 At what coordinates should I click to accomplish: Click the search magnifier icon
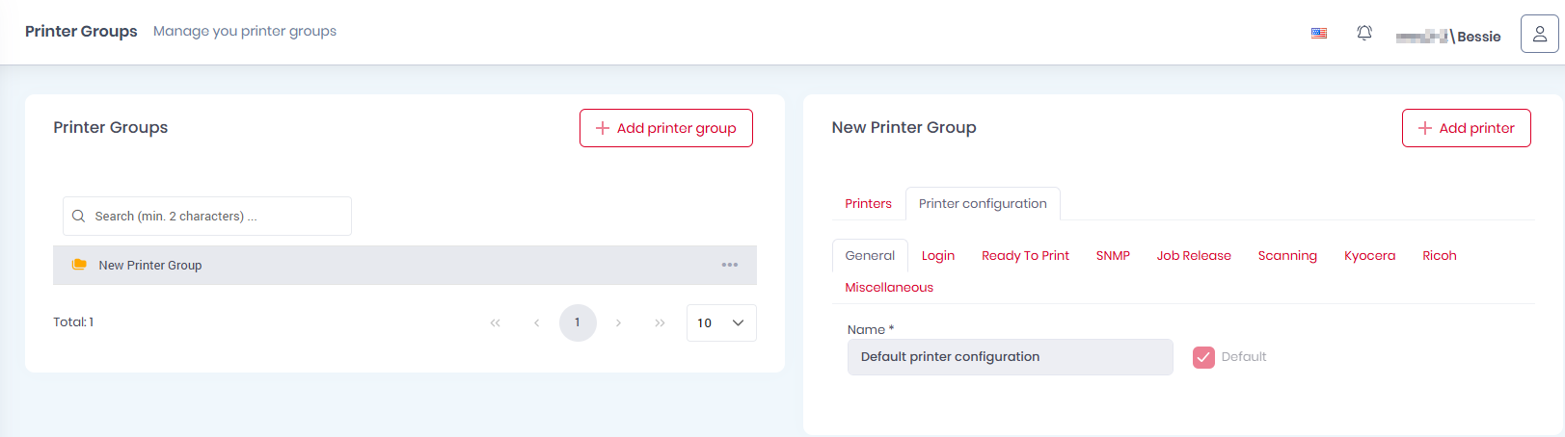[79, 217]
